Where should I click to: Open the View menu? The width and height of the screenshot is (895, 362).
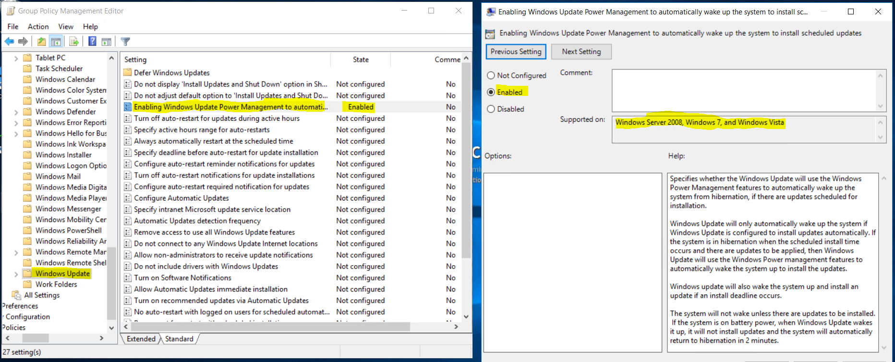[x=66, y=26]
